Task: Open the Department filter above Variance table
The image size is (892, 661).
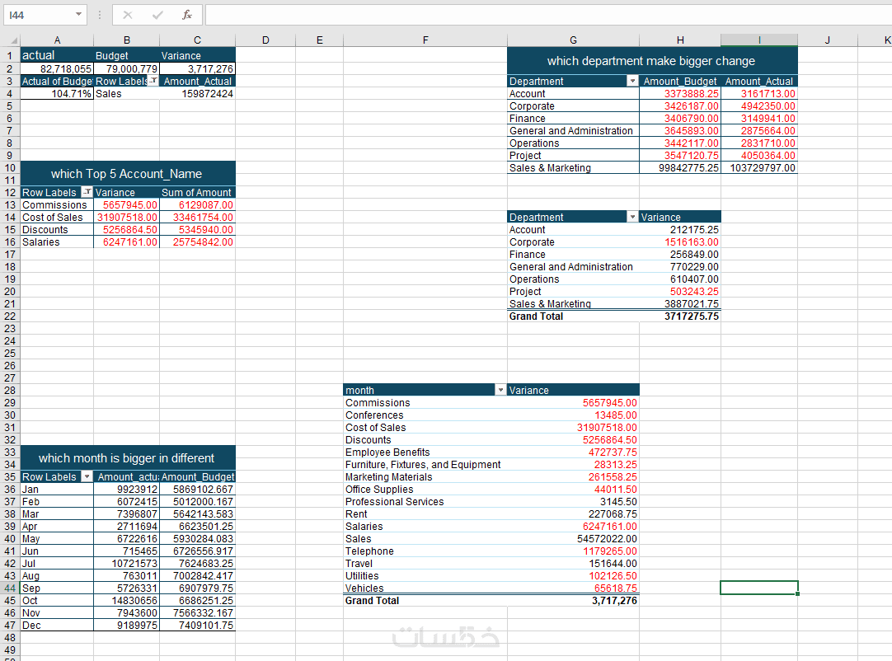Action: pyautogui.click(x=632, y=218)
